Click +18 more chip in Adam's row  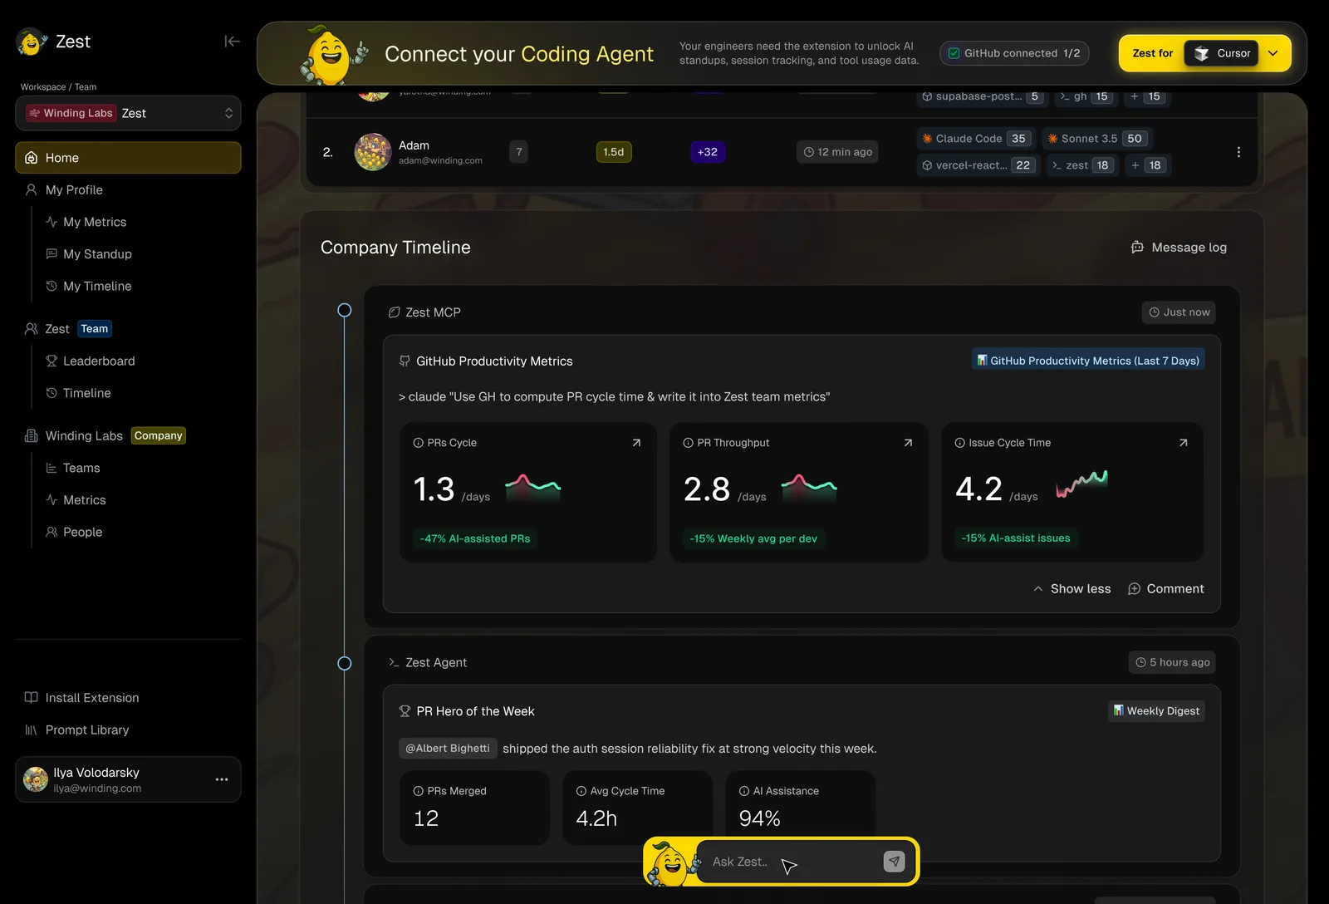[x=1146, y=165]
